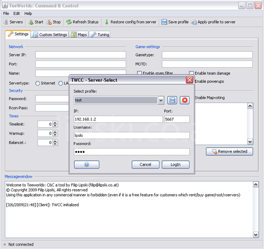Click the Stop server button
Screen dimensions: 264x249
click(54, 22)
